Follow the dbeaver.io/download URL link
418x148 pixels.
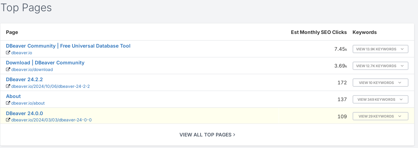click(x=32, y=70)
